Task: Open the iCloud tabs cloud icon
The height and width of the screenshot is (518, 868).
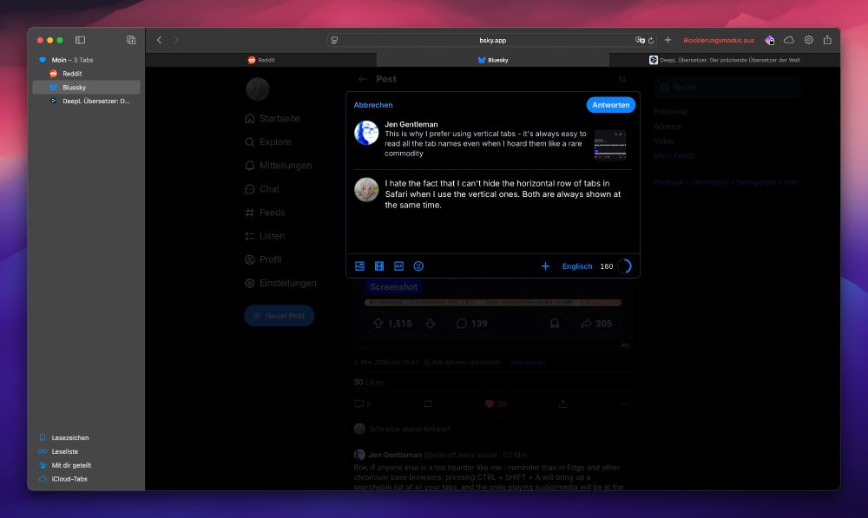Action: tap(789, 40)
